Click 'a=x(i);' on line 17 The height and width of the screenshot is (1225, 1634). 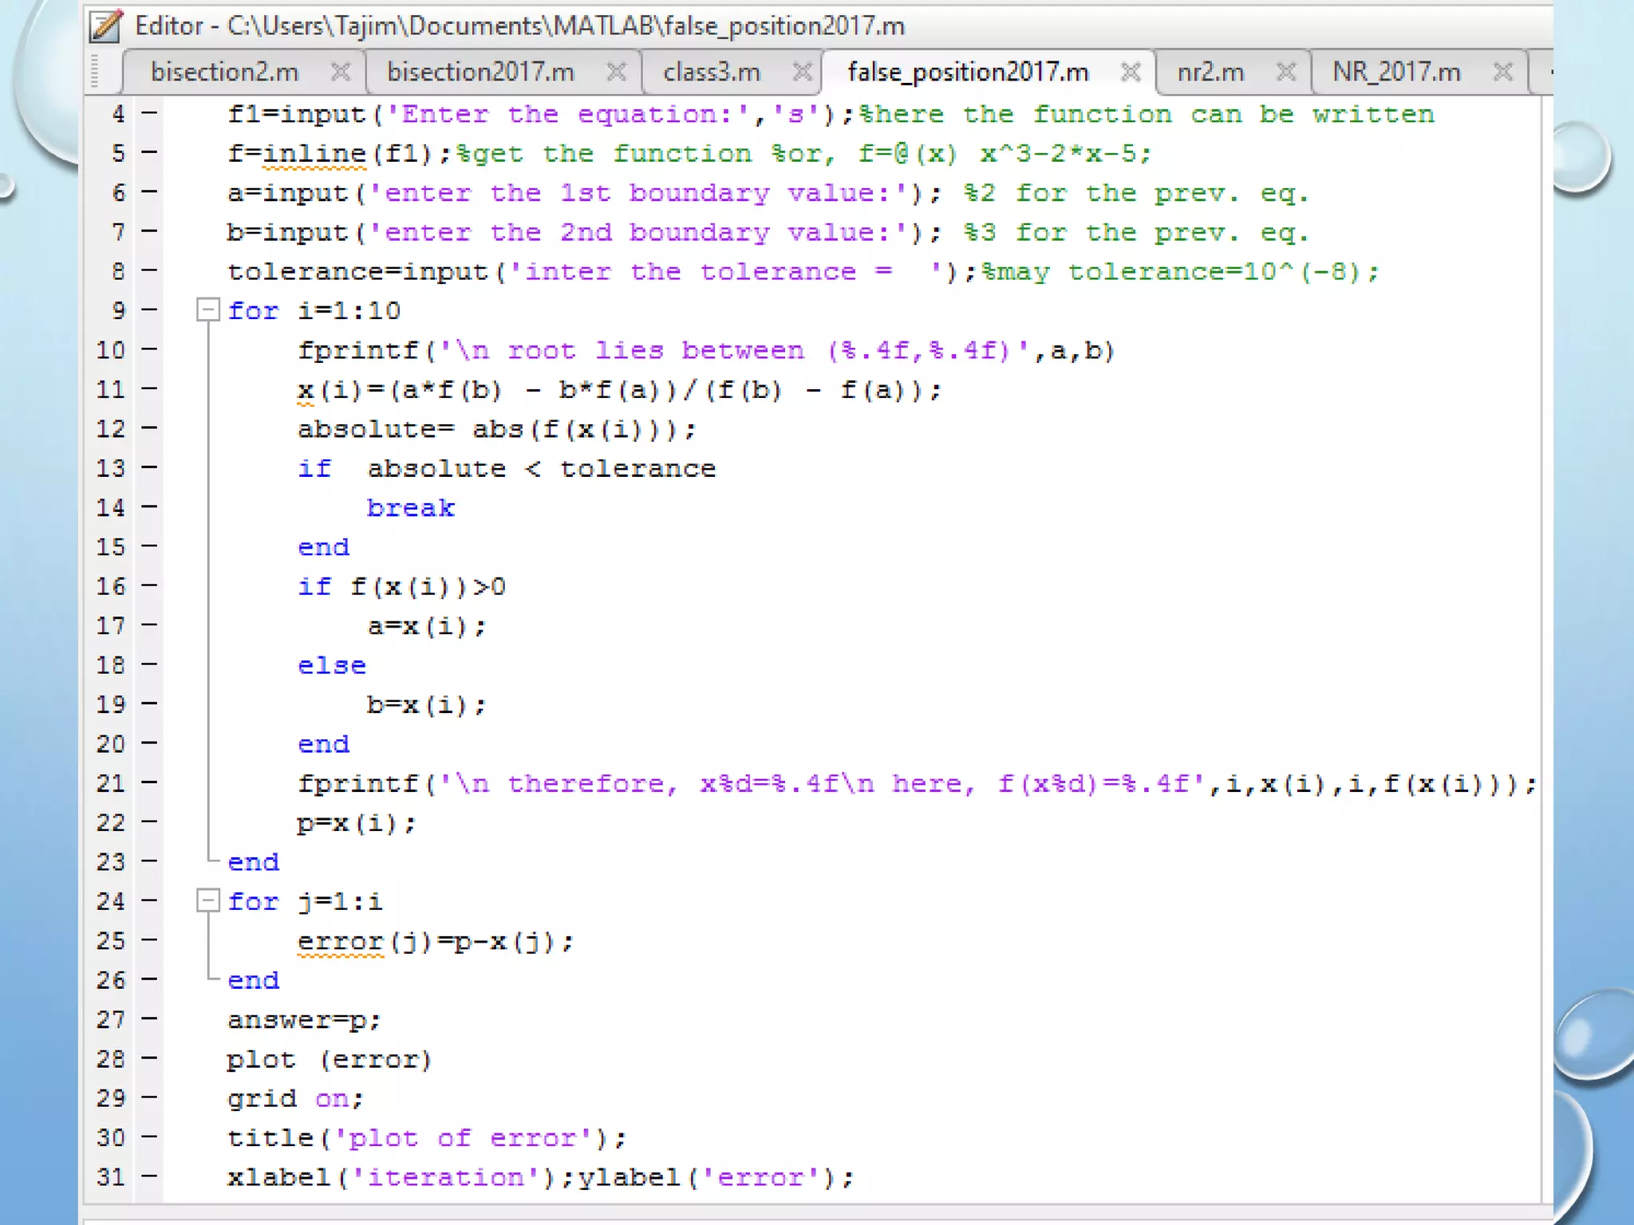(426, 626)
